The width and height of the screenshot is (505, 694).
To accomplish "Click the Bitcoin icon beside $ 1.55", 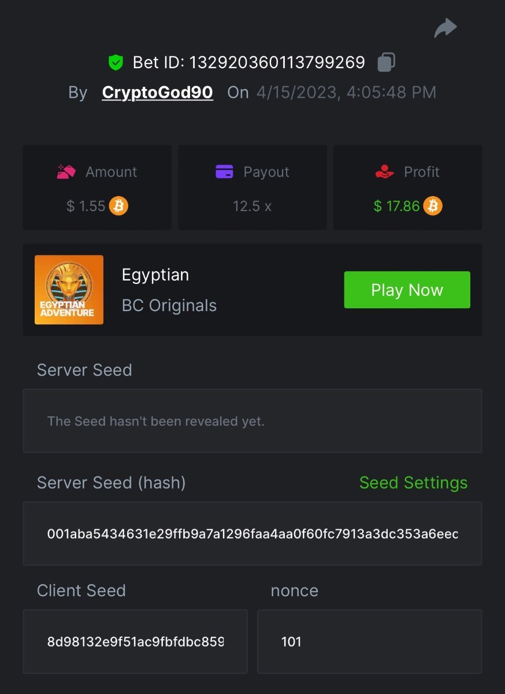I will coord(118,206).
